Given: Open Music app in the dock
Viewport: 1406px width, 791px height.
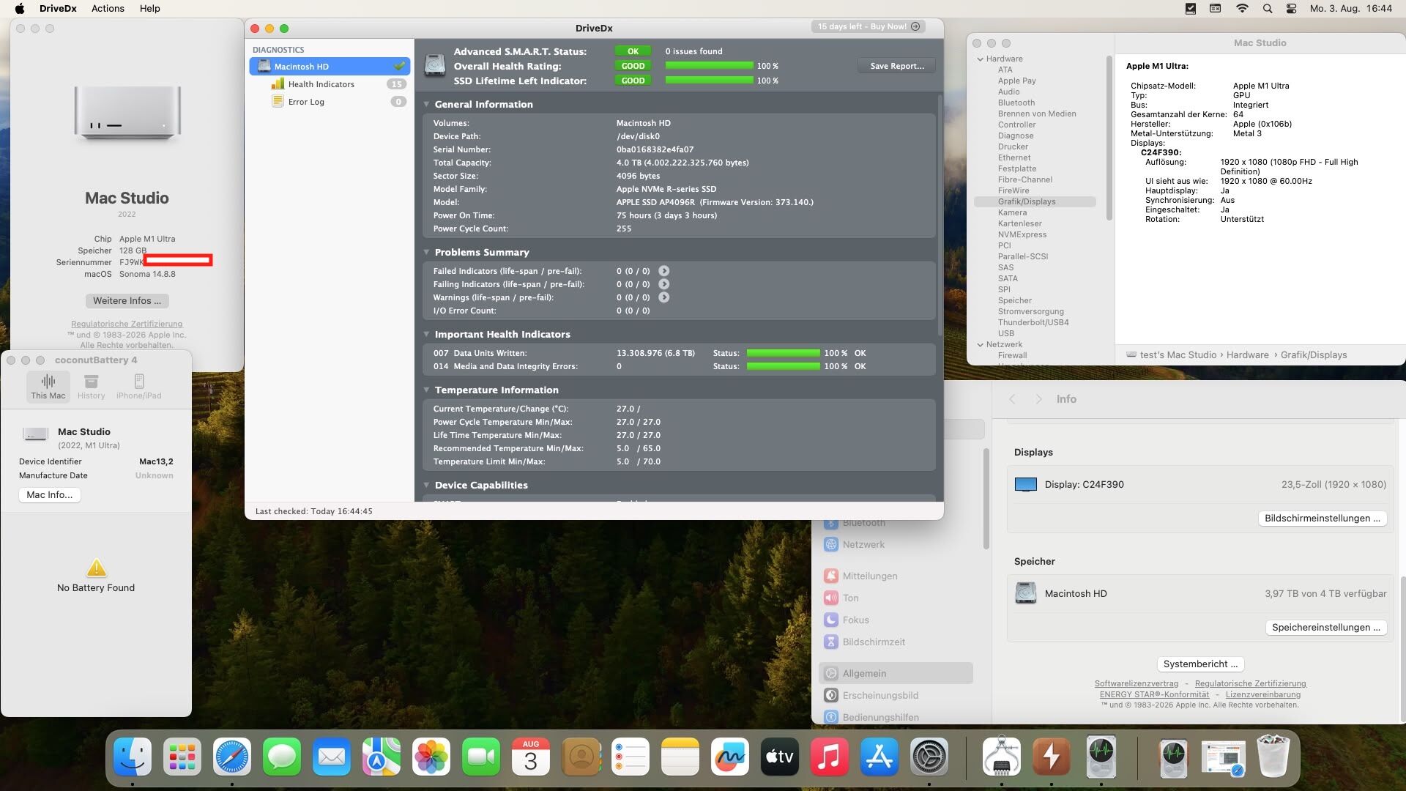Looking at the screenshot, I should [830, 757].
